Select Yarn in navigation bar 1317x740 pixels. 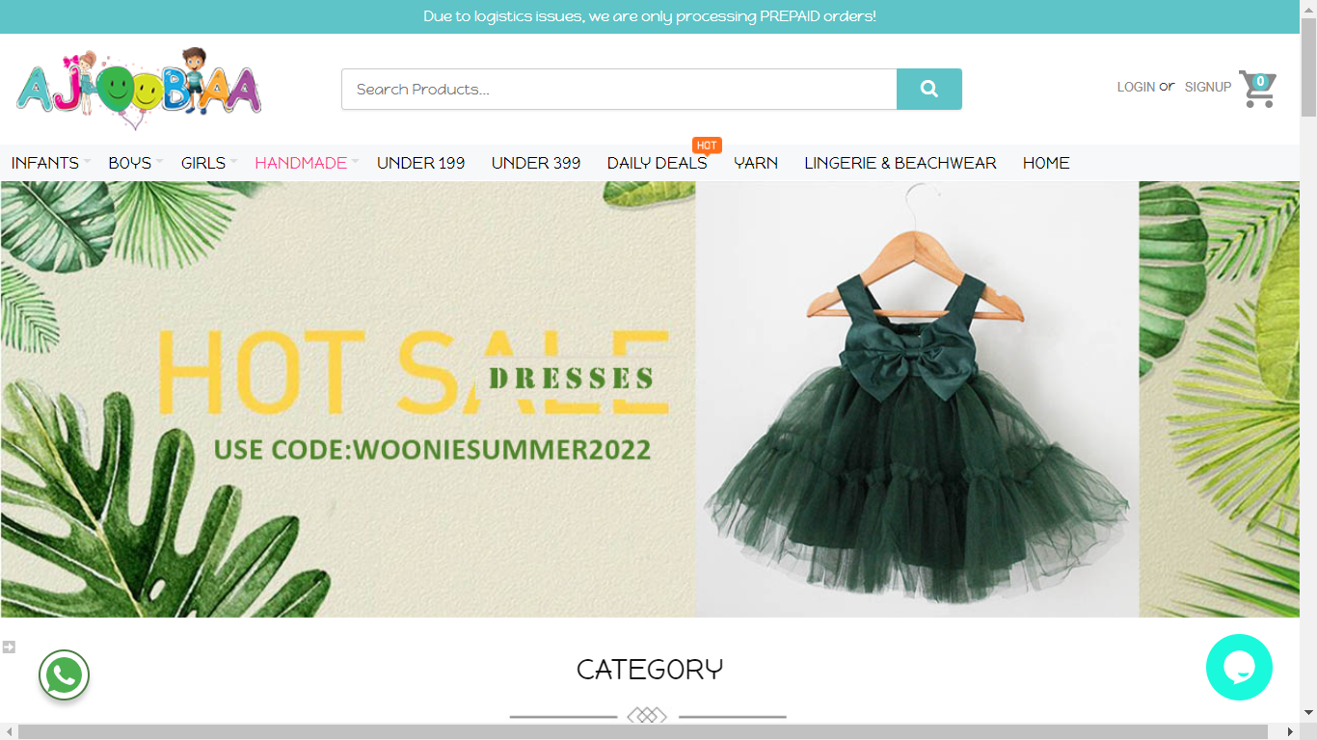click(756, 163)
